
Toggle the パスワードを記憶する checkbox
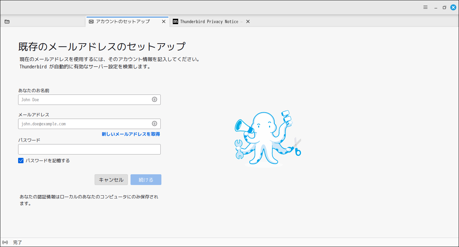[x=21, y=161]
